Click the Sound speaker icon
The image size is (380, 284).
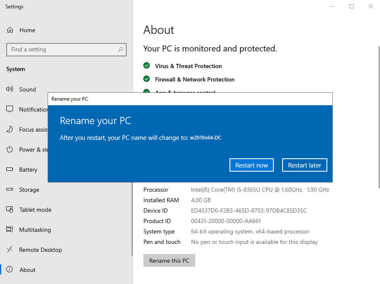pyautogui.click(x=10, y=89)
